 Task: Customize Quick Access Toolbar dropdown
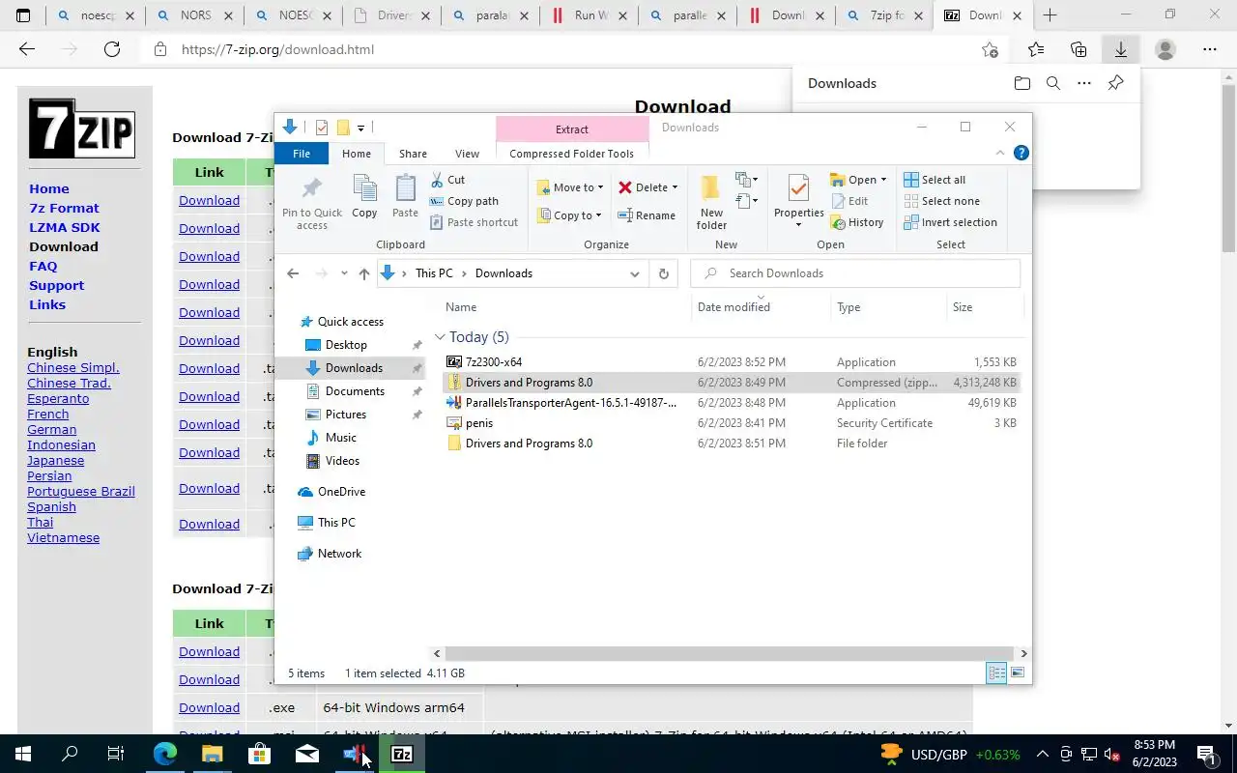coord(360,128)
